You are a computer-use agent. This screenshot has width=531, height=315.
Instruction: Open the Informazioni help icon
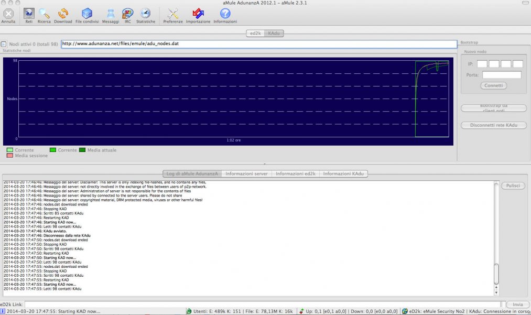pos(225,14)
